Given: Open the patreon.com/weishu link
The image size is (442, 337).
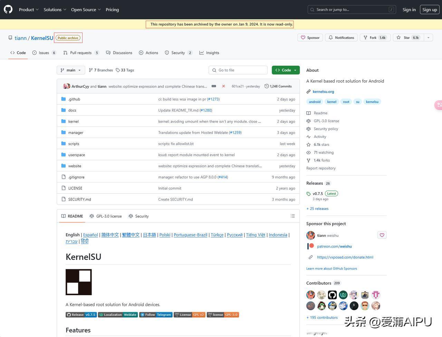Looking at the screenshot, I should tap(334, 246).
